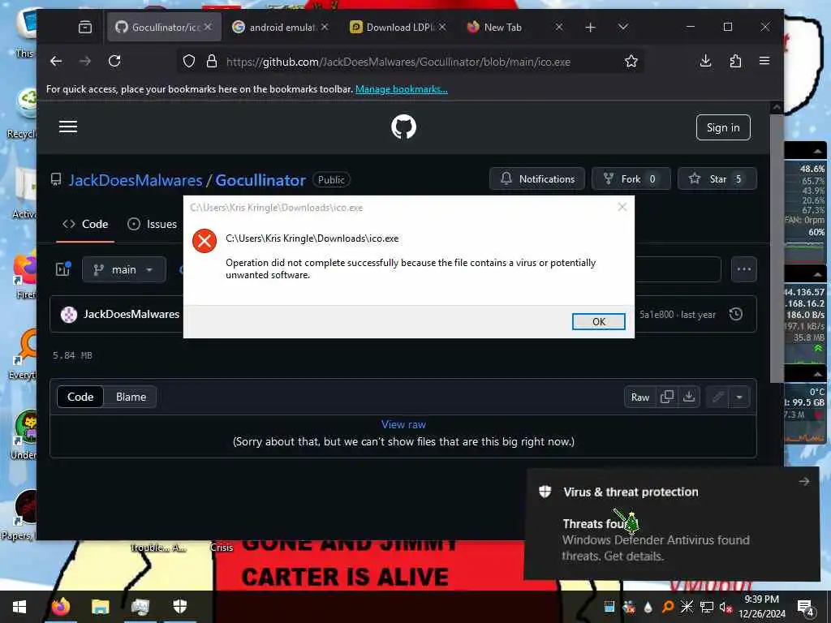This screenshot has height=623, width=831.
Task: Close the ico.exe error dialog
Action: point(622,207)
